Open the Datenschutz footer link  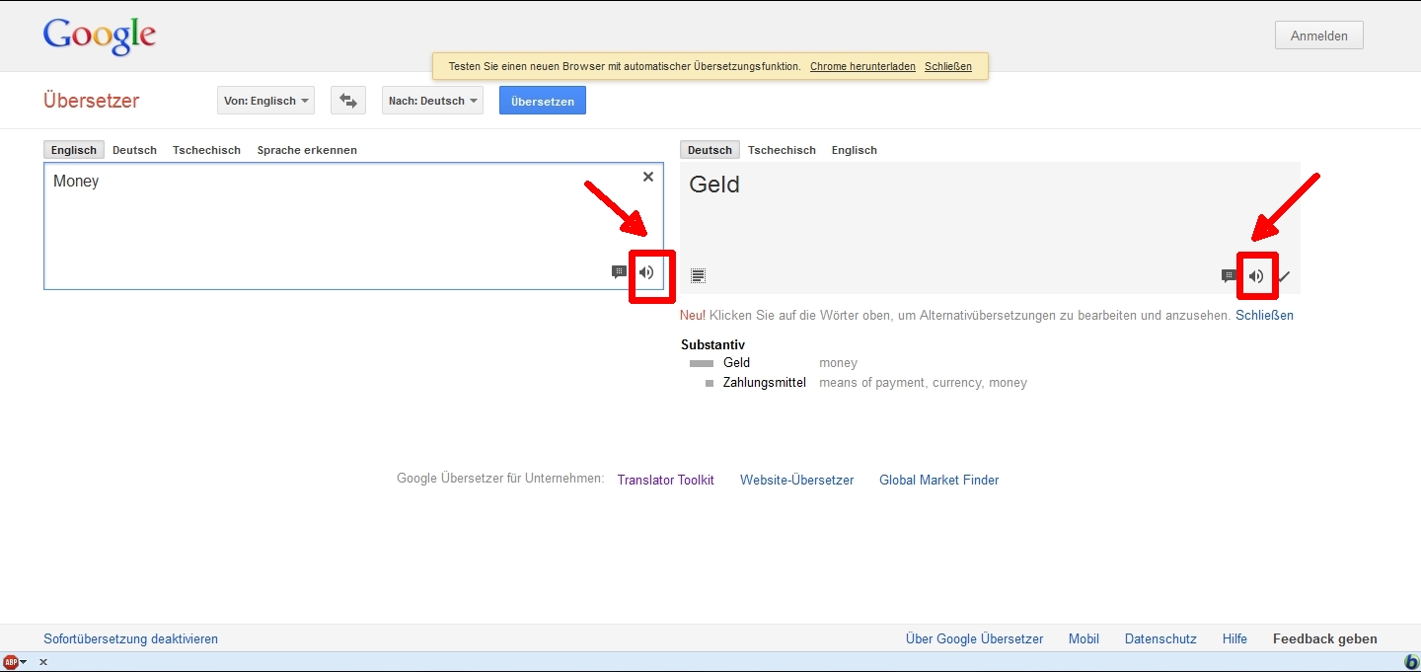coord(1160,638)
